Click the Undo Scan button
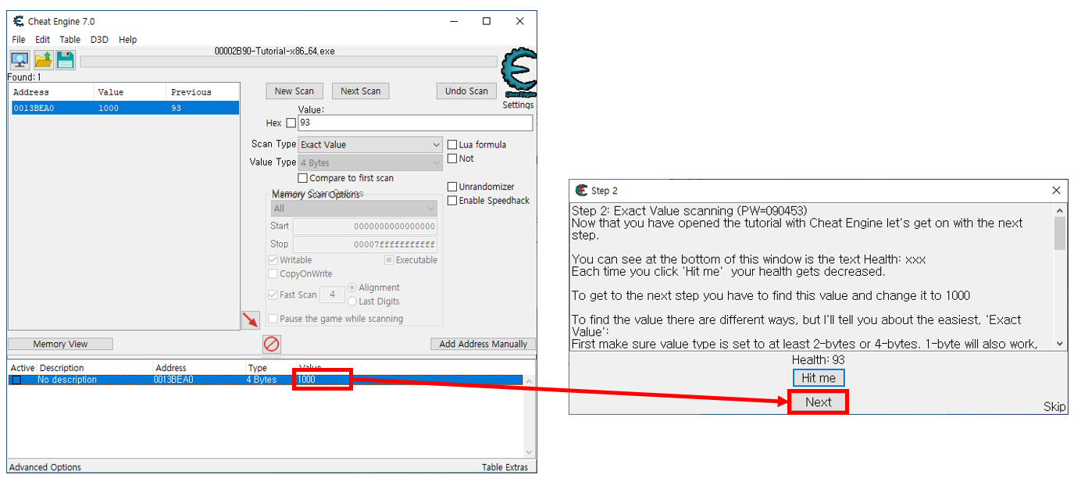Image resolution: width=1081 pixels, height=489 pixels. (x=466, y=91)
